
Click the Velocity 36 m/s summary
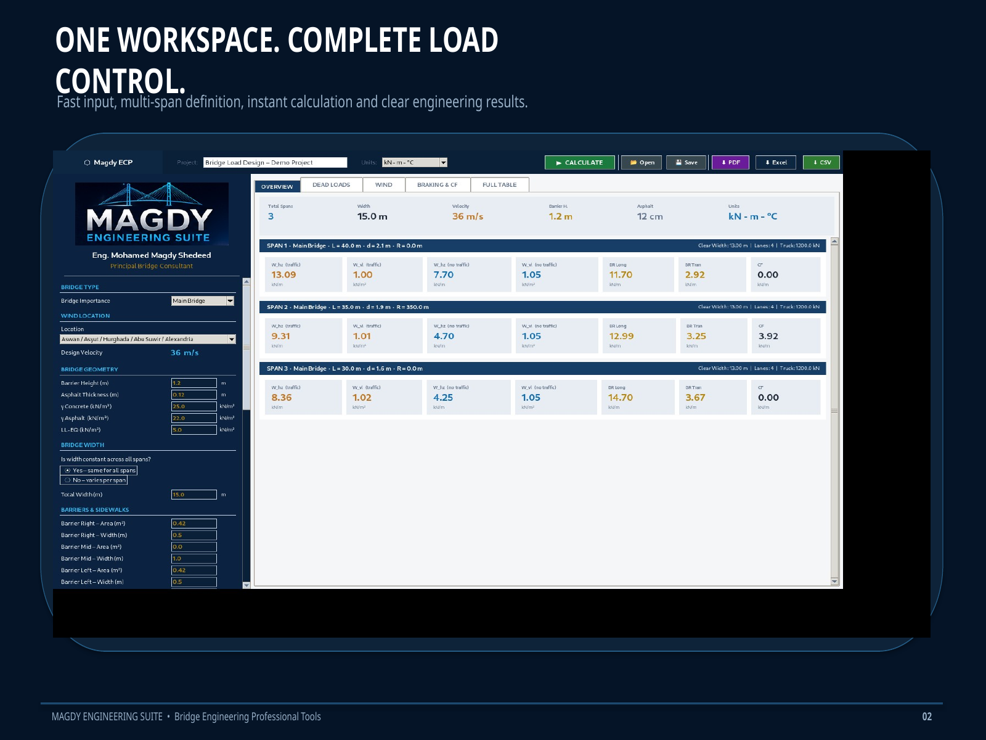click(x=468, y=216)
